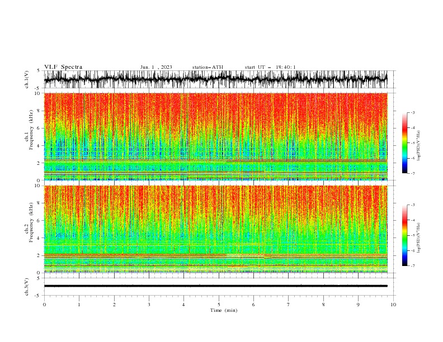Click the "ch.1(V)" axis label

(x=27, y=79)
